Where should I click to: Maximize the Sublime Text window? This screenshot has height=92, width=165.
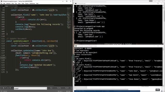(x=67, y=1)
